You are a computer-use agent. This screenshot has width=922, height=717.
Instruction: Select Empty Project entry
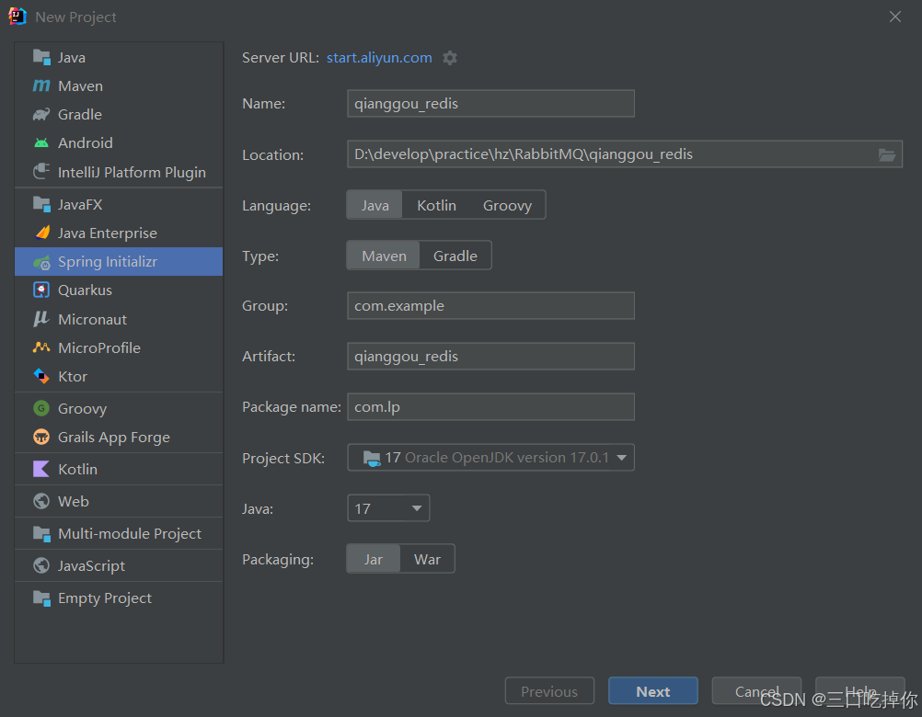pyautogui.click(x=119, y=597)
